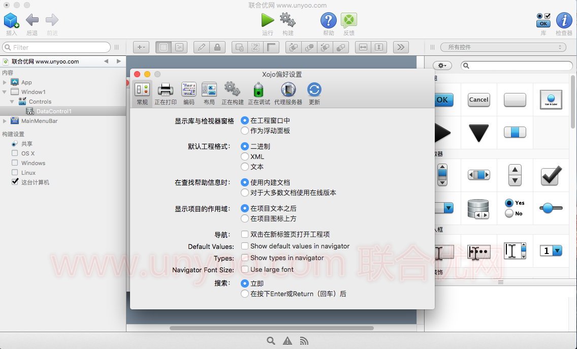This screenshot has height=349, width=577.
Task: Select the Cancel button control in library
Action: 479,100
